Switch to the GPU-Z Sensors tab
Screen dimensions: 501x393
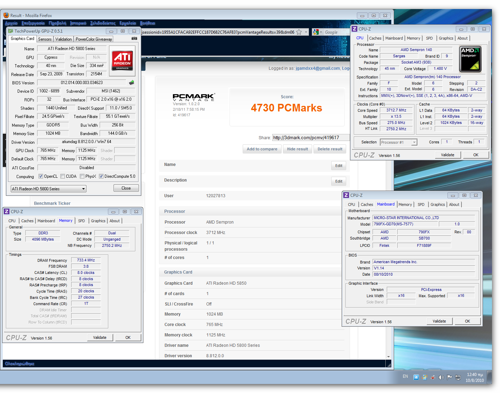(x=45, y=39)
